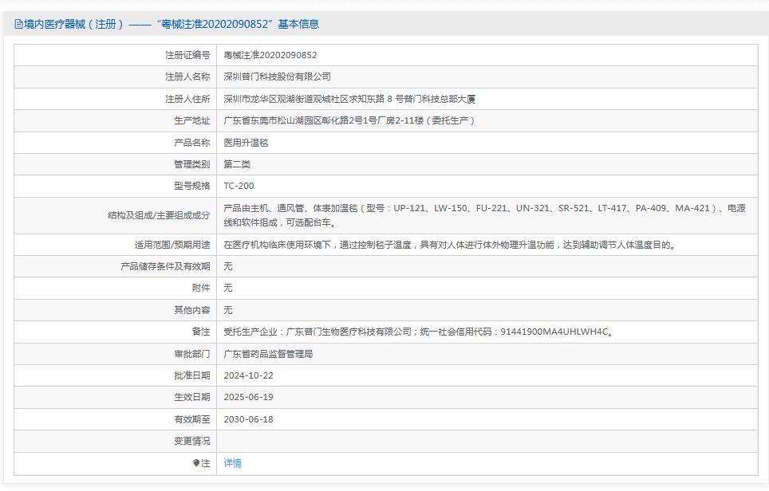The width and height of the screenshot is (769, 491).
Task: Select the intended use text 在医疗机构临床使用环境下
Action: pos(450,245)
